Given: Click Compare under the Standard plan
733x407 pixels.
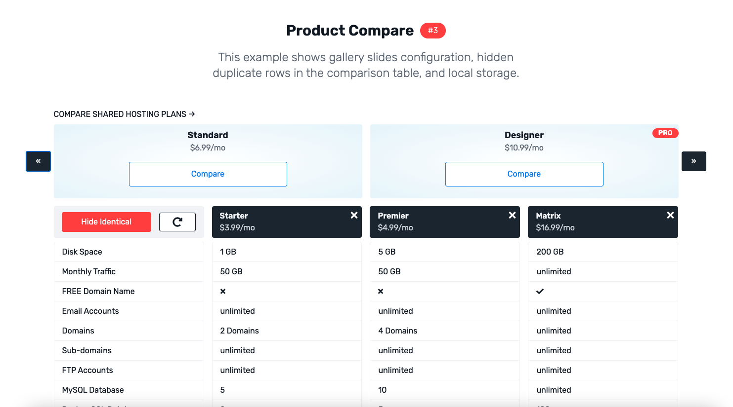Looking at the screenshot, I should [208, 174].
